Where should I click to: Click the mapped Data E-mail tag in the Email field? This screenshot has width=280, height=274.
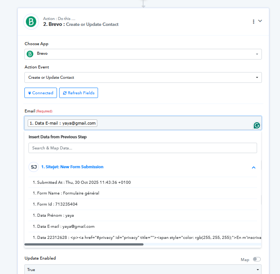click(x=63, y=123)
